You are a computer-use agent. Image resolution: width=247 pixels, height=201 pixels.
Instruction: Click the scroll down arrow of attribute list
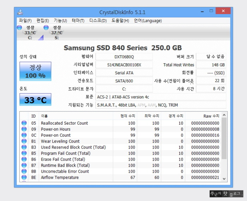224,179
